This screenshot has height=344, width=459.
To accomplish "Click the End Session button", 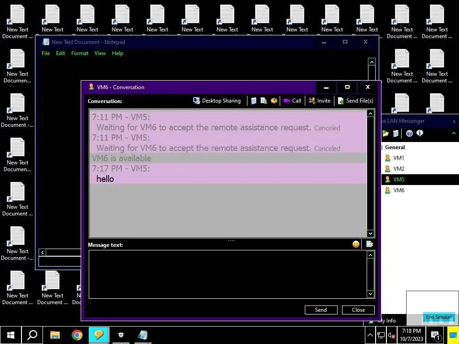I will click(x=438, y=317).
